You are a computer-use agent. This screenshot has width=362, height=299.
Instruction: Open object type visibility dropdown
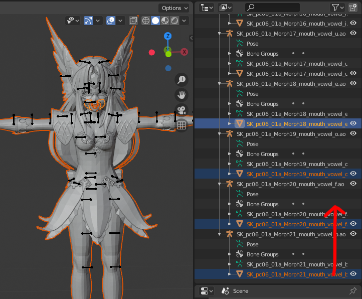pos(73,21)
